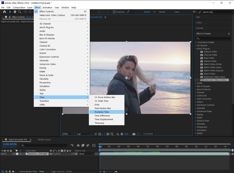234x173 pixels.
Task: Open the Default workspace menu icon
Action: coord(154,12)
